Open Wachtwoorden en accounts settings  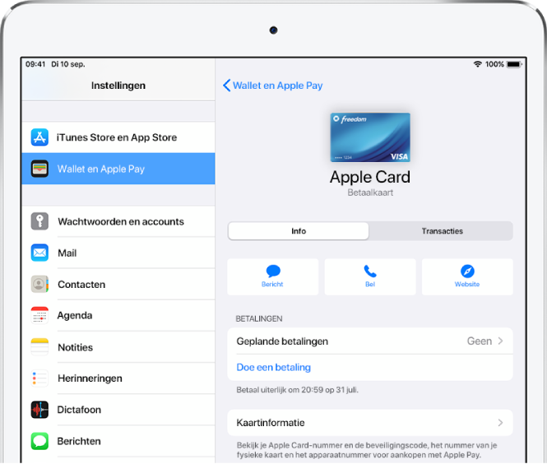pos(118,221)
